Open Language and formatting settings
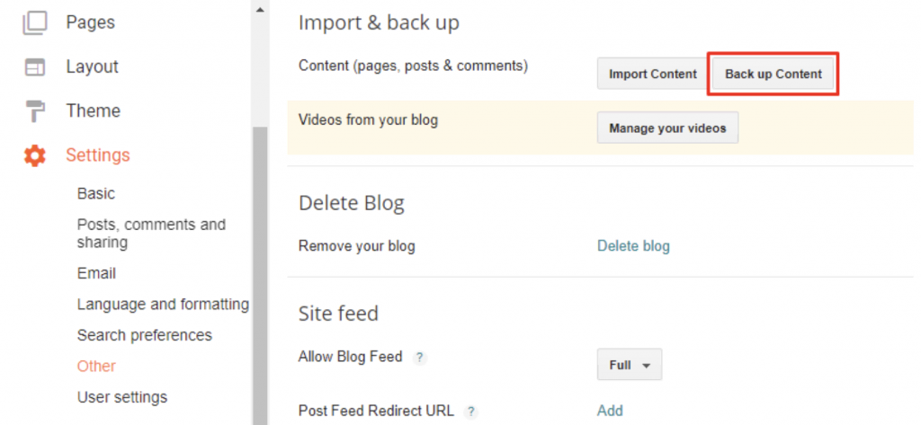Image resolution: width=921 pixels, height=425 pixels. tap(163, 304)
